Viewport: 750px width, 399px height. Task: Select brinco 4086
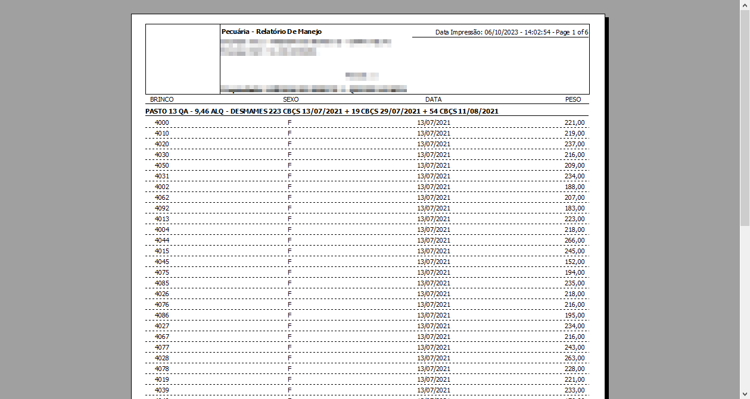[162, 315]
